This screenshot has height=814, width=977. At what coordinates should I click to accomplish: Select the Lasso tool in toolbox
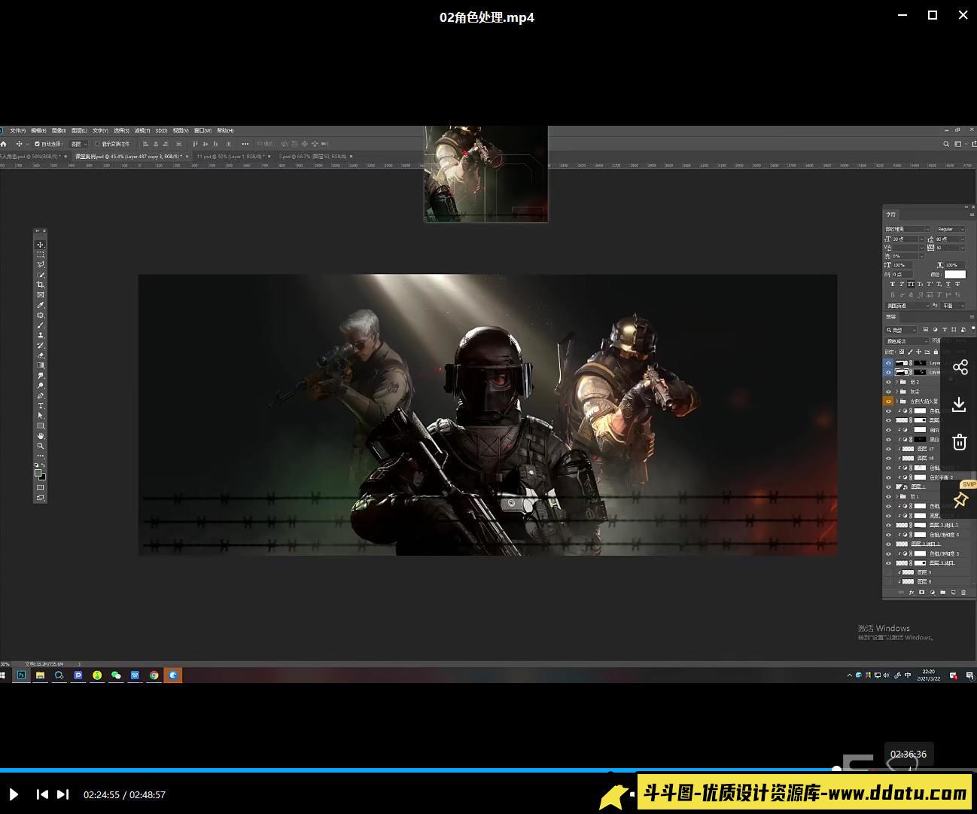[41, 264]
